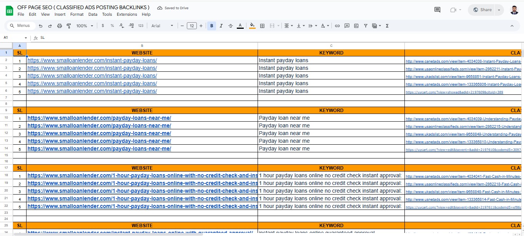Toggle italic formatting
The width and height of the screenshot is (524, 236).
tap(221, 26)
